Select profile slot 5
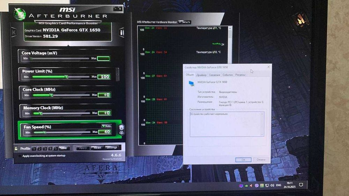Image resolution: width=349 pixels, height=196 pixels. [x=55, y=149]
